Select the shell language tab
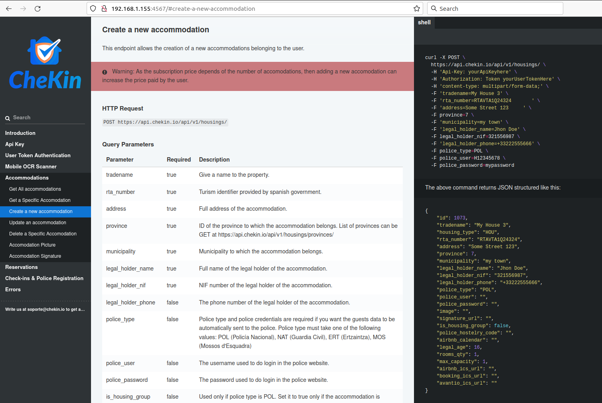602x403 pixels. coord(424,22)
